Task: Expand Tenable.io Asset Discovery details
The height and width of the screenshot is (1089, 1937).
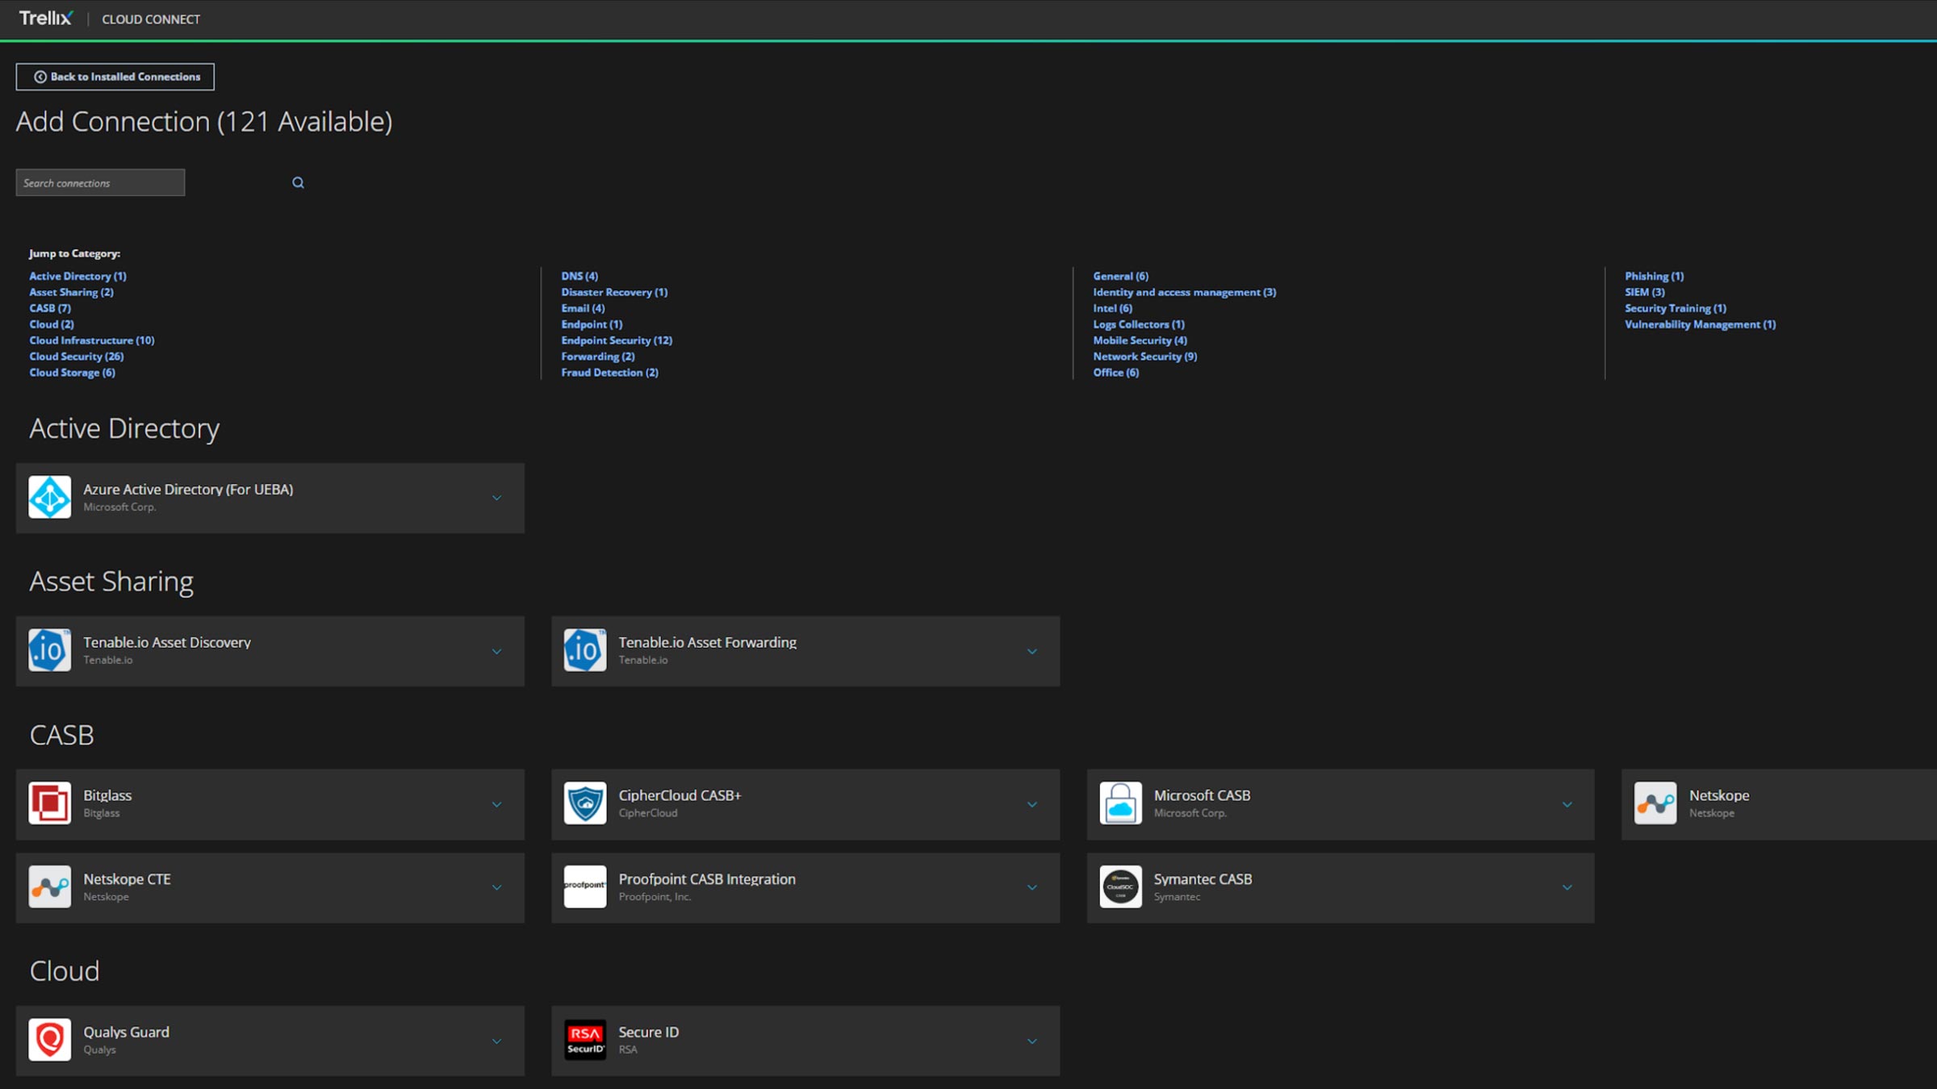Action: tap(497, 651)
